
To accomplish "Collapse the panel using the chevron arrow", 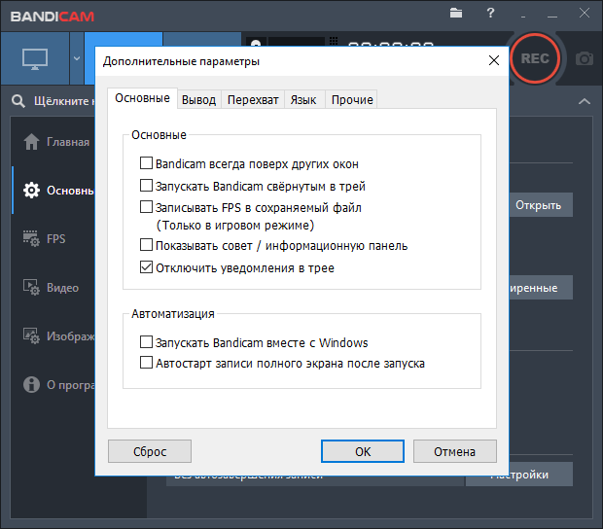I will pyautogui.click(x=585, y=101).
